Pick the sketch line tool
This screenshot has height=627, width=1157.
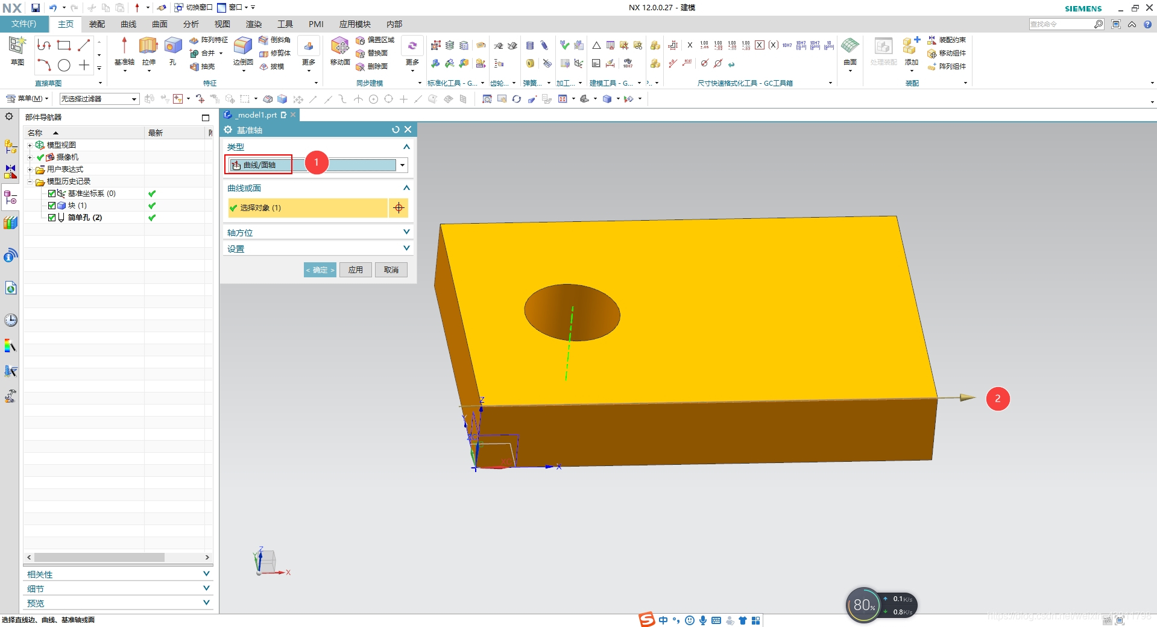(x=84, y=45)
